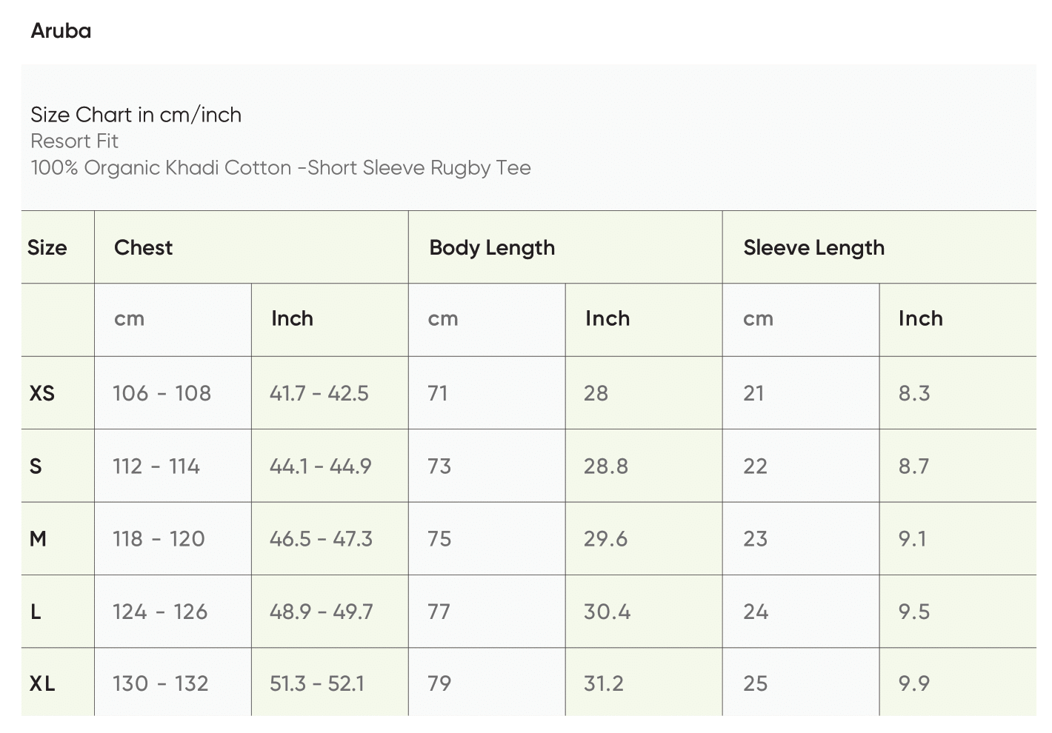Select the XS size row label
This screenshot has width=1052, height=733.
tap(42, 393)
